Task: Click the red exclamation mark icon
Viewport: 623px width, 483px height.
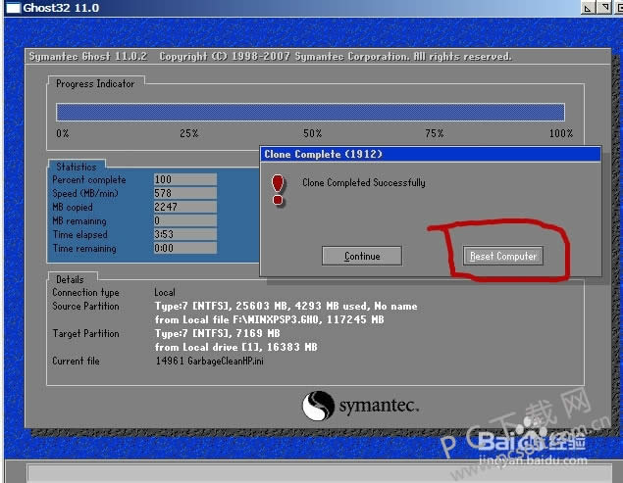Action: [278, 189]
